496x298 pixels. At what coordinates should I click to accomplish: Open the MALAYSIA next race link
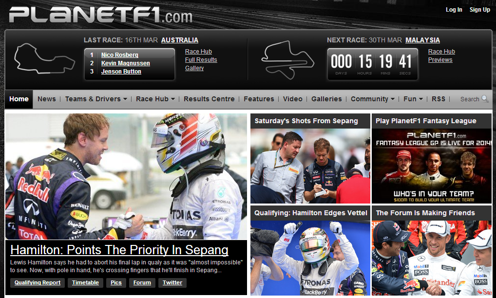pos(422,40)
